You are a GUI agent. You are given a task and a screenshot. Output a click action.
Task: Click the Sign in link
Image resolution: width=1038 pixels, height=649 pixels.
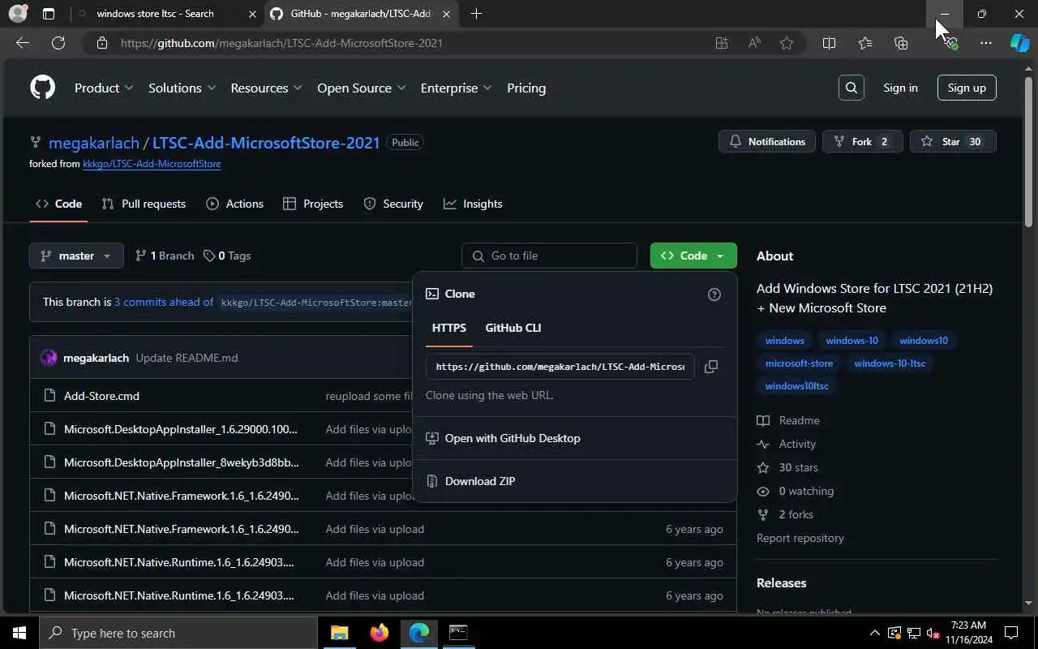(x=900, y=88)
